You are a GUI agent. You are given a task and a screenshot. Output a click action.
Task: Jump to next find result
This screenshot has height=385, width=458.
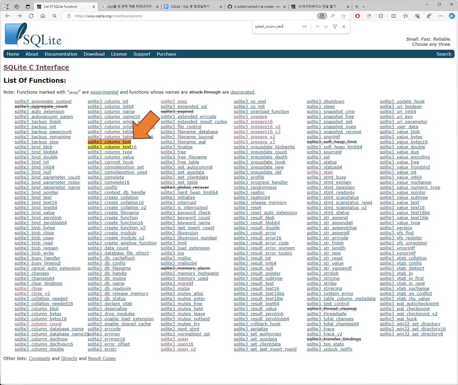click(326, 27)
